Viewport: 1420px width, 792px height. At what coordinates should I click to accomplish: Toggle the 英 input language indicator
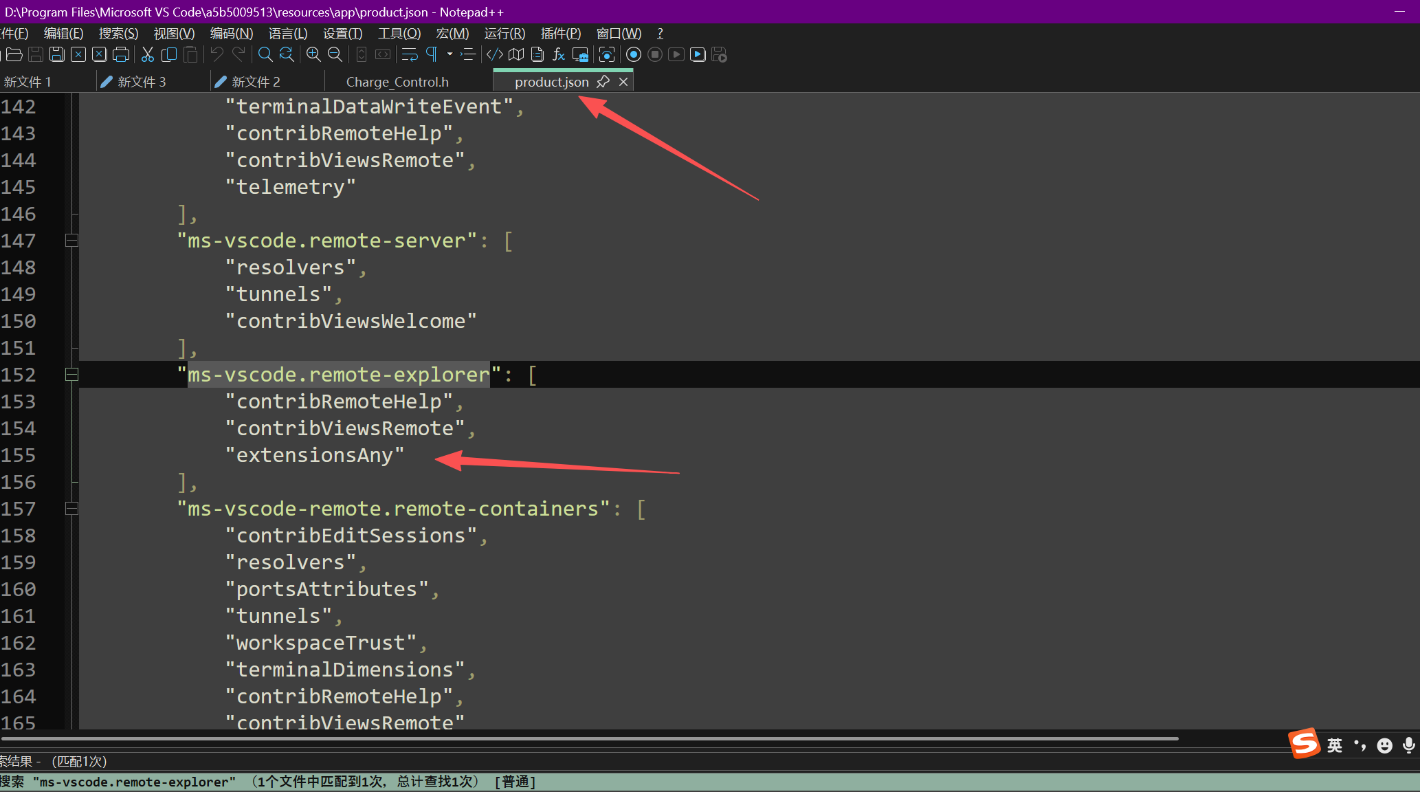(x=1334, y=745)
